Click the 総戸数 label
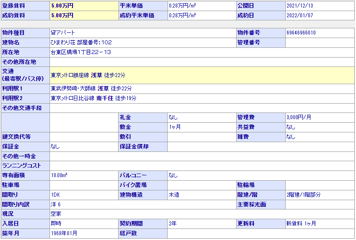Image resolution: width=356 pixels, height=240 pixels. tap(128, 233)
